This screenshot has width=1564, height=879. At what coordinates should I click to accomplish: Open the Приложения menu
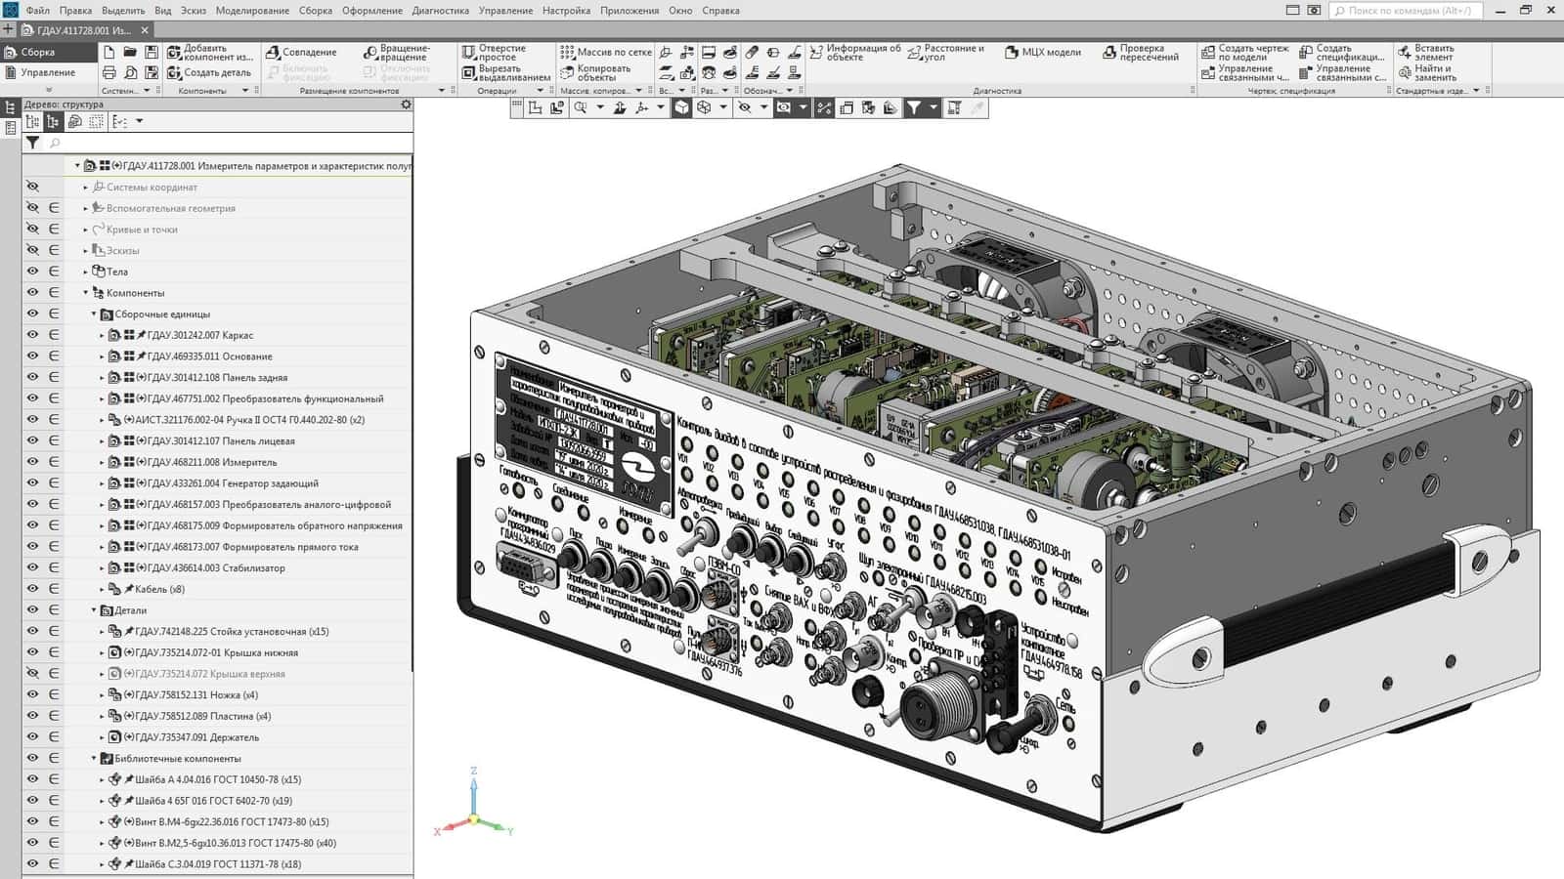tap(630, 11)
